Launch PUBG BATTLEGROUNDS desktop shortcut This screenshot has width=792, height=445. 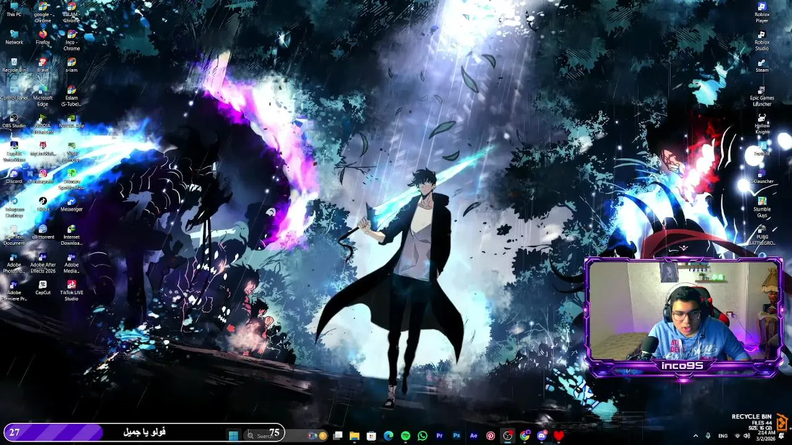[762, 235]
